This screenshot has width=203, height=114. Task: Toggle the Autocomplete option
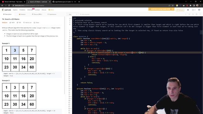(x=85, y=14)
